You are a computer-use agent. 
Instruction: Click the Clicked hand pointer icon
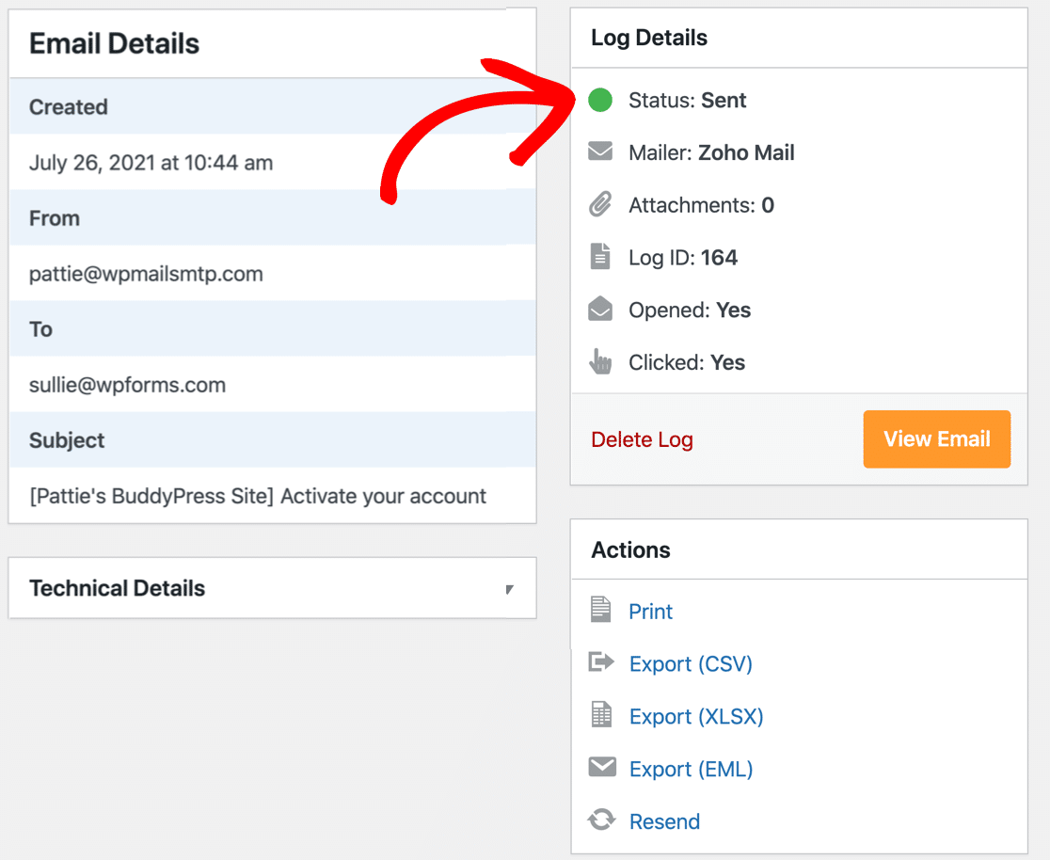click(602, 362)
